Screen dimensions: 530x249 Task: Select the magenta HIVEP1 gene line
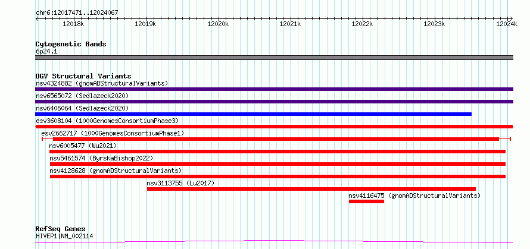click(x=274, y=242)
